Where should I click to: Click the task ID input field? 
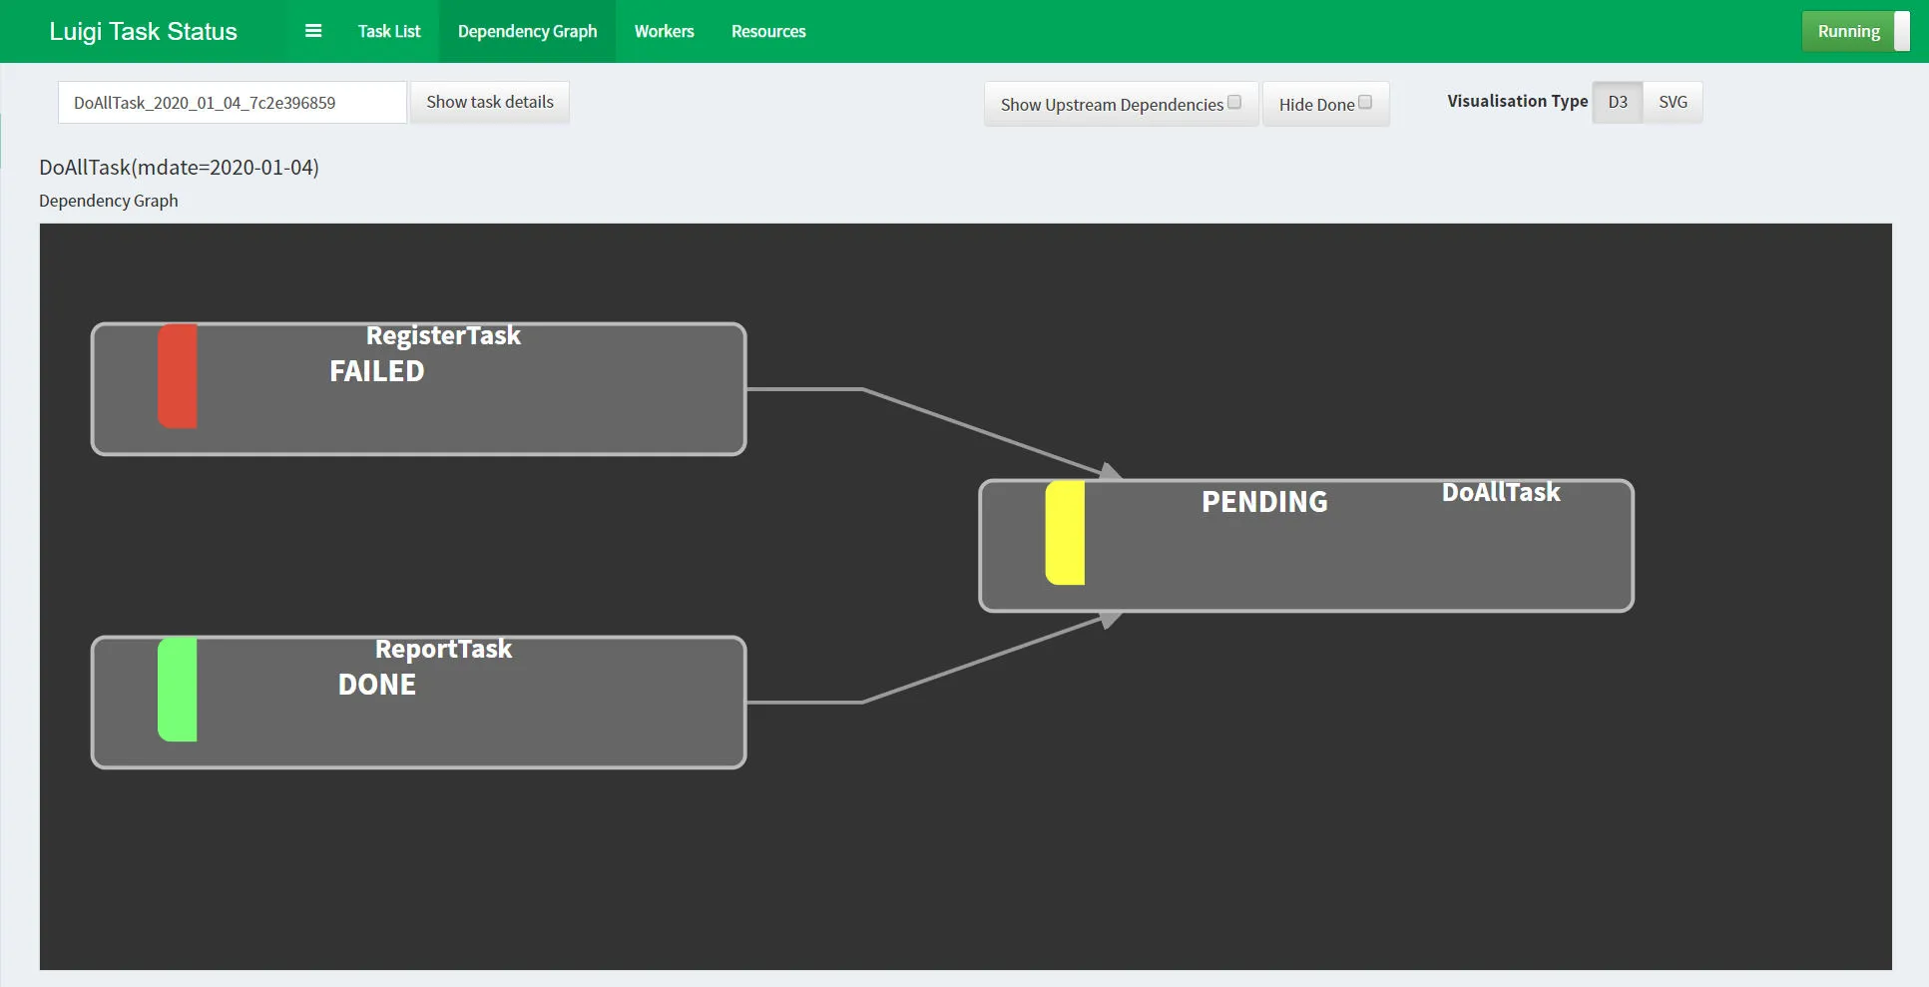232,103
